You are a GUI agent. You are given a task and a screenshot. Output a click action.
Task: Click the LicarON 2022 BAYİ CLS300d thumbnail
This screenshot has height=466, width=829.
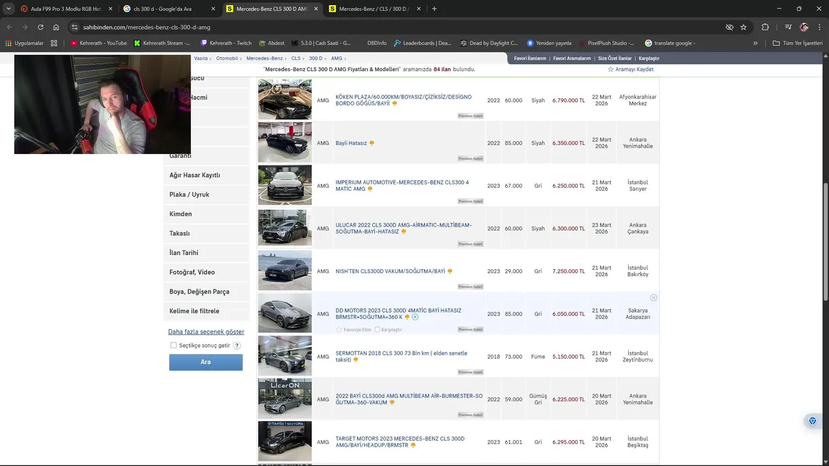coord(285,399)
